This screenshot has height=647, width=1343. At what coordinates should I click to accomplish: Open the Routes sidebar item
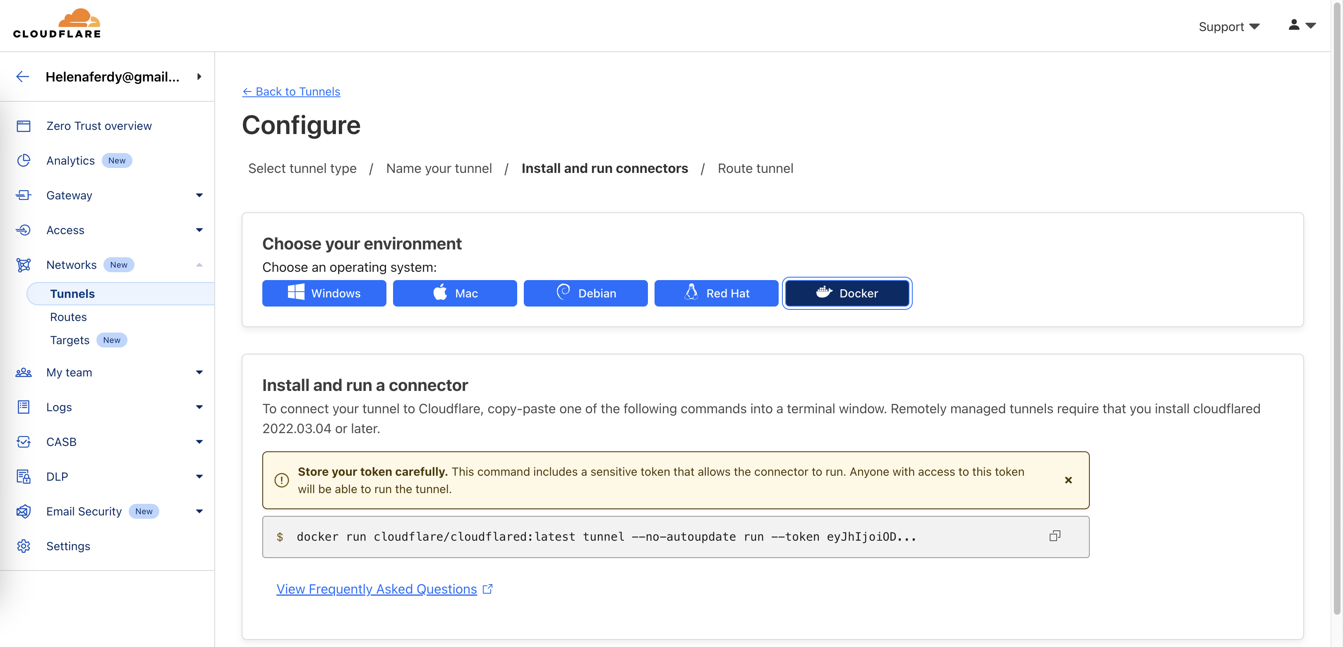point(68,316)
